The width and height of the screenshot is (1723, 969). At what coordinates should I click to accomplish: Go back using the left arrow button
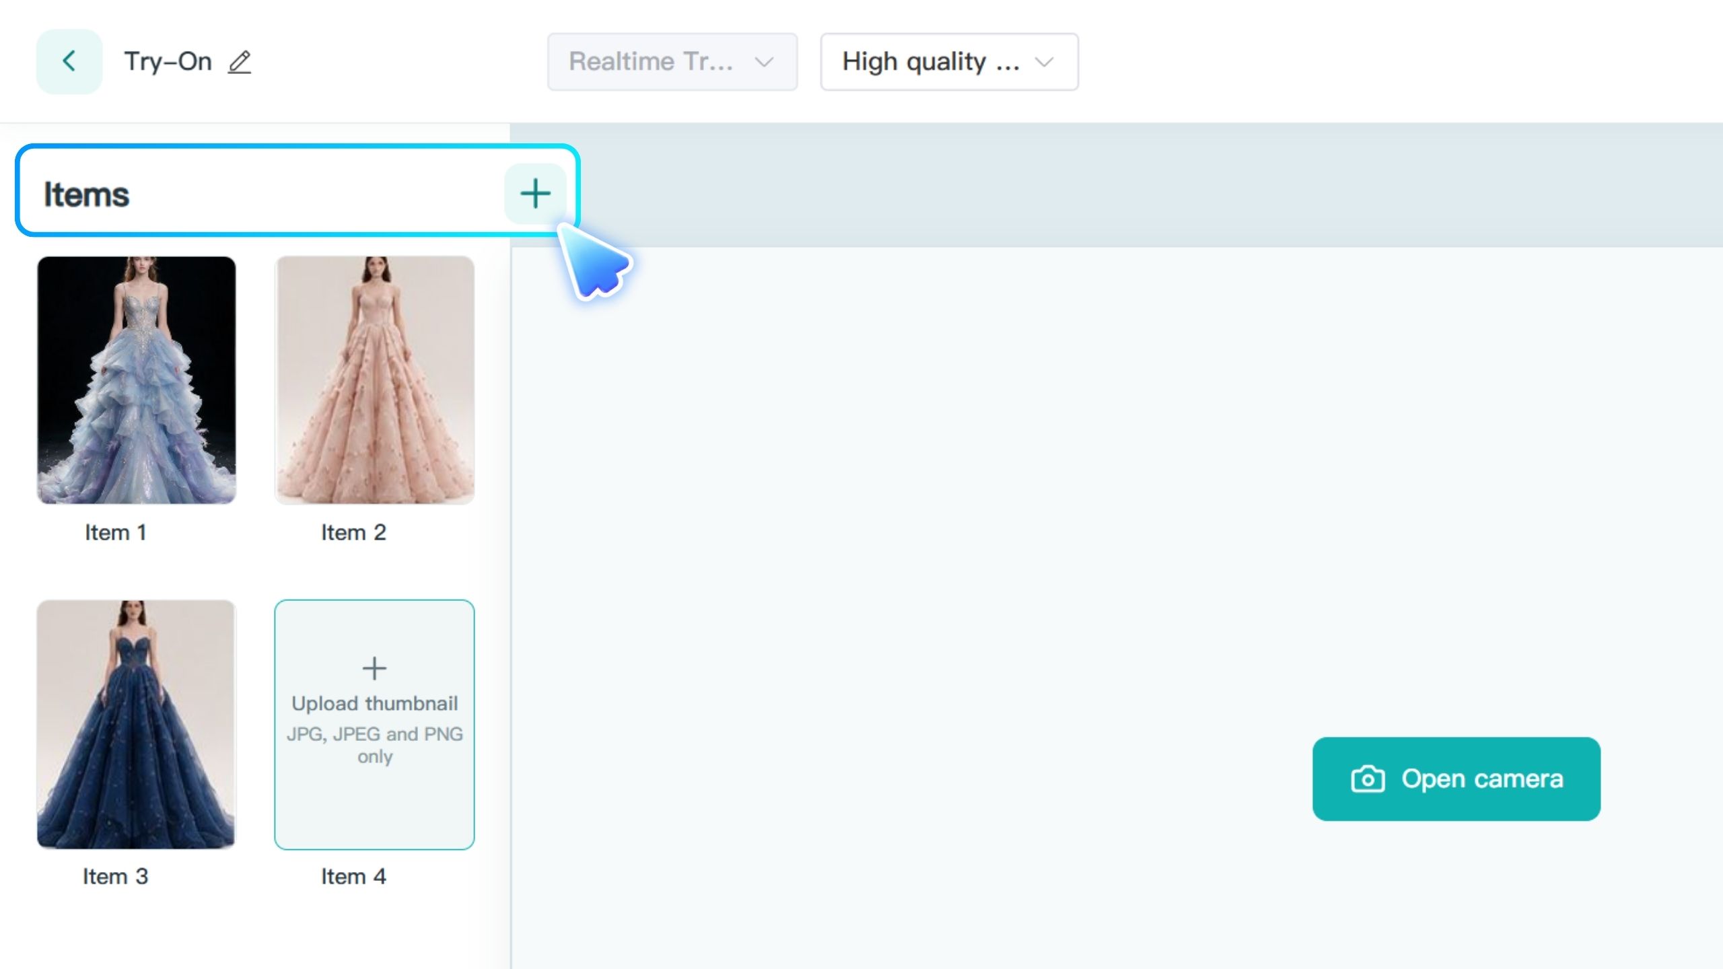click(x=69, y=61)
